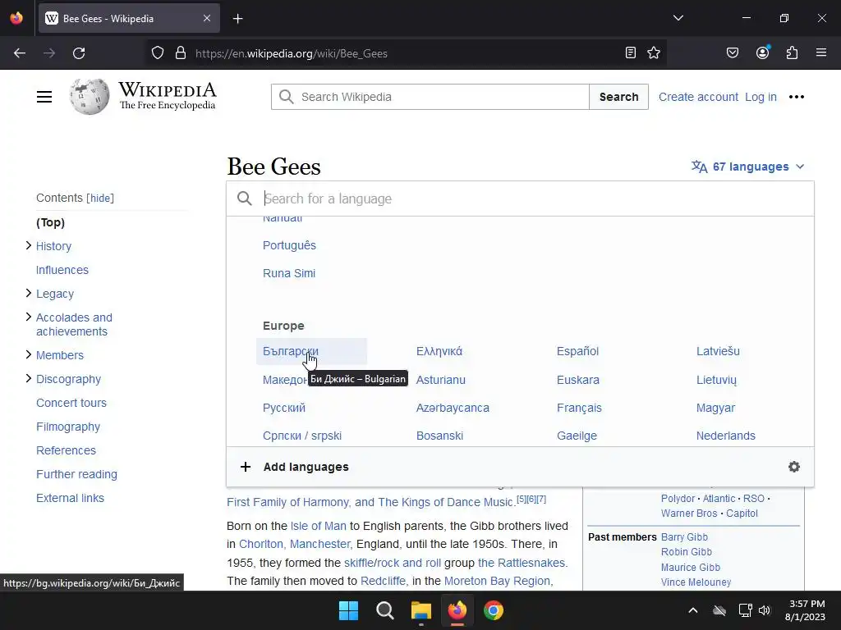The height and width of the screenshot is (630, 841).
Task: Show hidden system tray icons chevron
Action: pos(693,610)
